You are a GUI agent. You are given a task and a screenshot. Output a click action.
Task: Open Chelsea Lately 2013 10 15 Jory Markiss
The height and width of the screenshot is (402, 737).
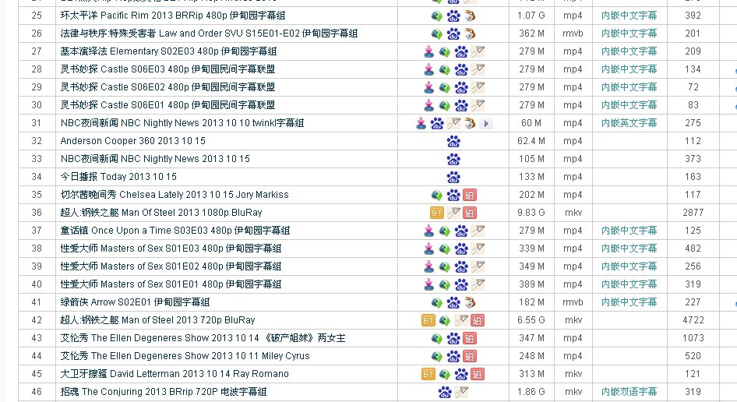175,195
